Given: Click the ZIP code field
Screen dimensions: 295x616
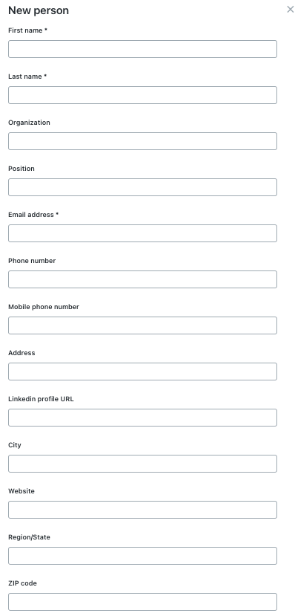Looking at the screenshot, I should coord(142,602).
